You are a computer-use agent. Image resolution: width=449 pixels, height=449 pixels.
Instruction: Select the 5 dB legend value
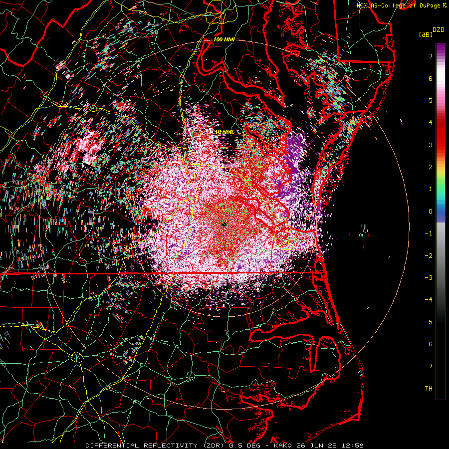coord(431,100)
